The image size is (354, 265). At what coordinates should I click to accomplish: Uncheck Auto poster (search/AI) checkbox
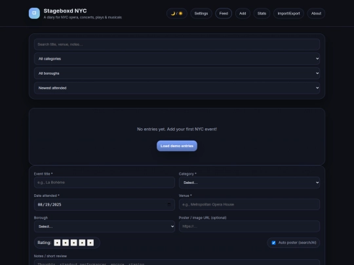[x=273, y=243]
